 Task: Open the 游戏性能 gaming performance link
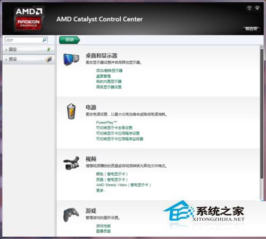click(x=103, y=226)
